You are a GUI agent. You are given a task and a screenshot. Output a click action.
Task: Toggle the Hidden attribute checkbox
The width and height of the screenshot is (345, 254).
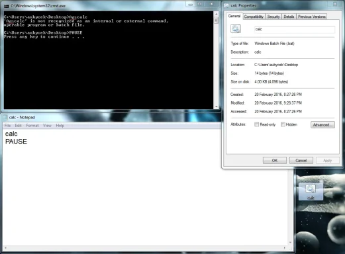pyautogui.click(x=283, y=124)
